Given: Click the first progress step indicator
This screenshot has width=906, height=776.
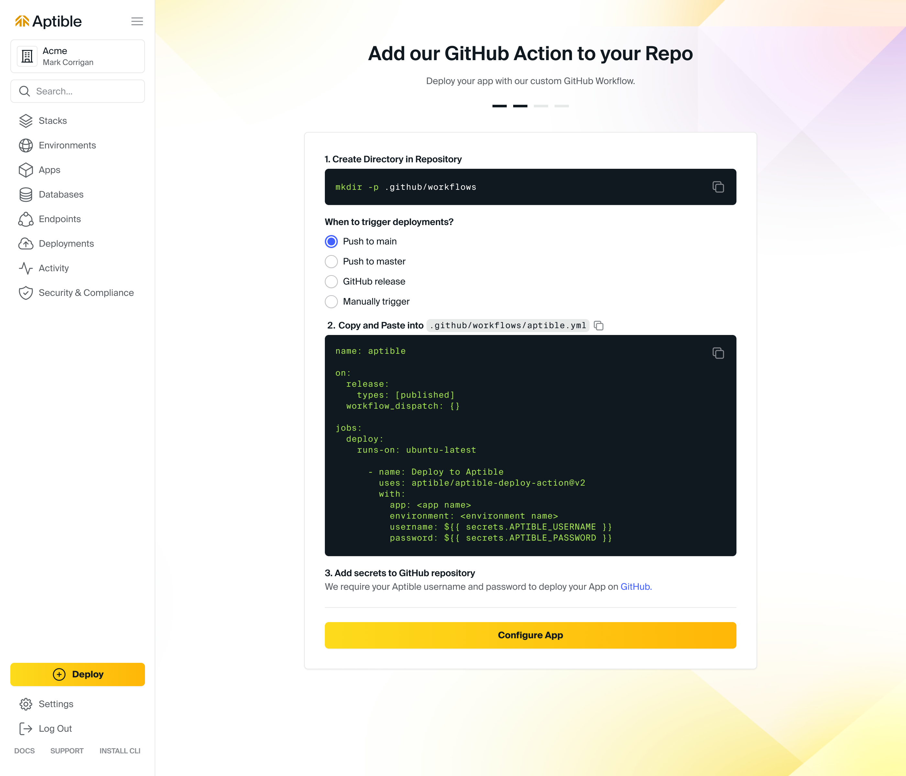Looking at the screenshot, I should (x=499, y=106).
